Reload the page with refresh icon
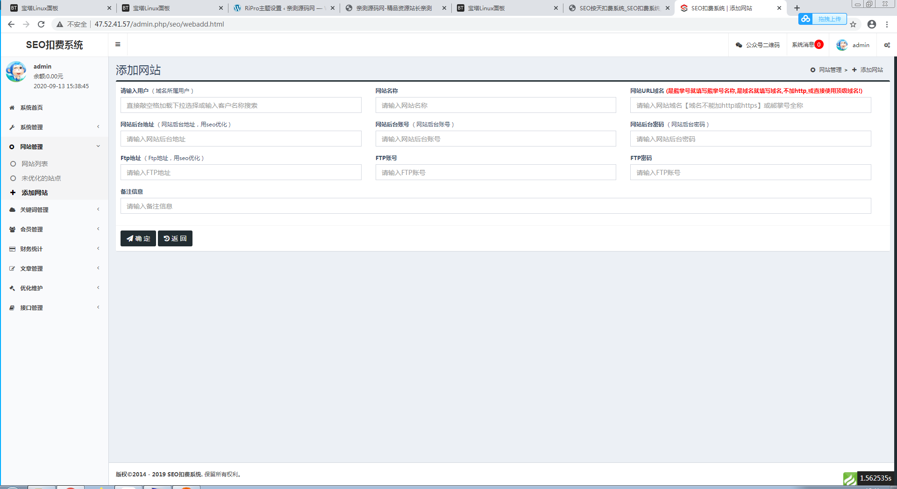This screenshot has width=897, height=489. (x=41, y=24)
